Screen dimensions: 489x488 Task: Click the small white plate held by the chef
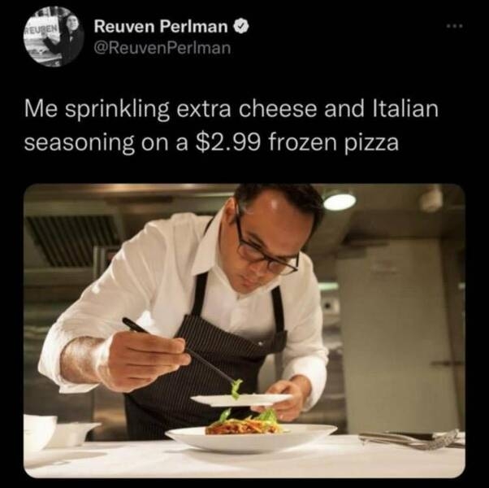(240, 399)
